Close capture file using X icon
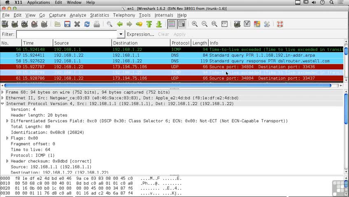This screenshot has width=349, height=197. pyautogui.click(x=77, y=24)
